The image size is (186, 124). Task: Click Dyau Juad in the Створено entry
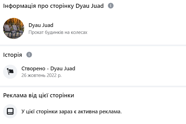coord(63,68)
